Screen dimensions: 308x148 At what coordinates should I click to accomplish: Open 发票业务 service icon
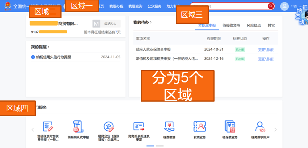tap(200, 127)
